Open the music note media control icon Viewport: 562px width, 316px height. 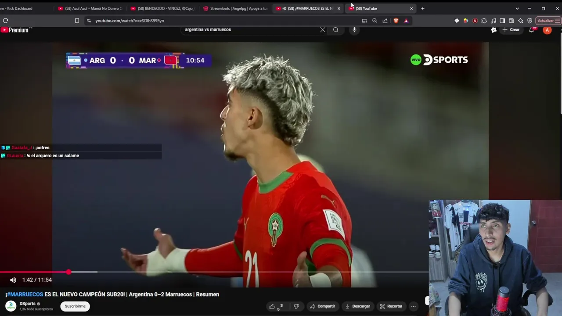point(493,21)
